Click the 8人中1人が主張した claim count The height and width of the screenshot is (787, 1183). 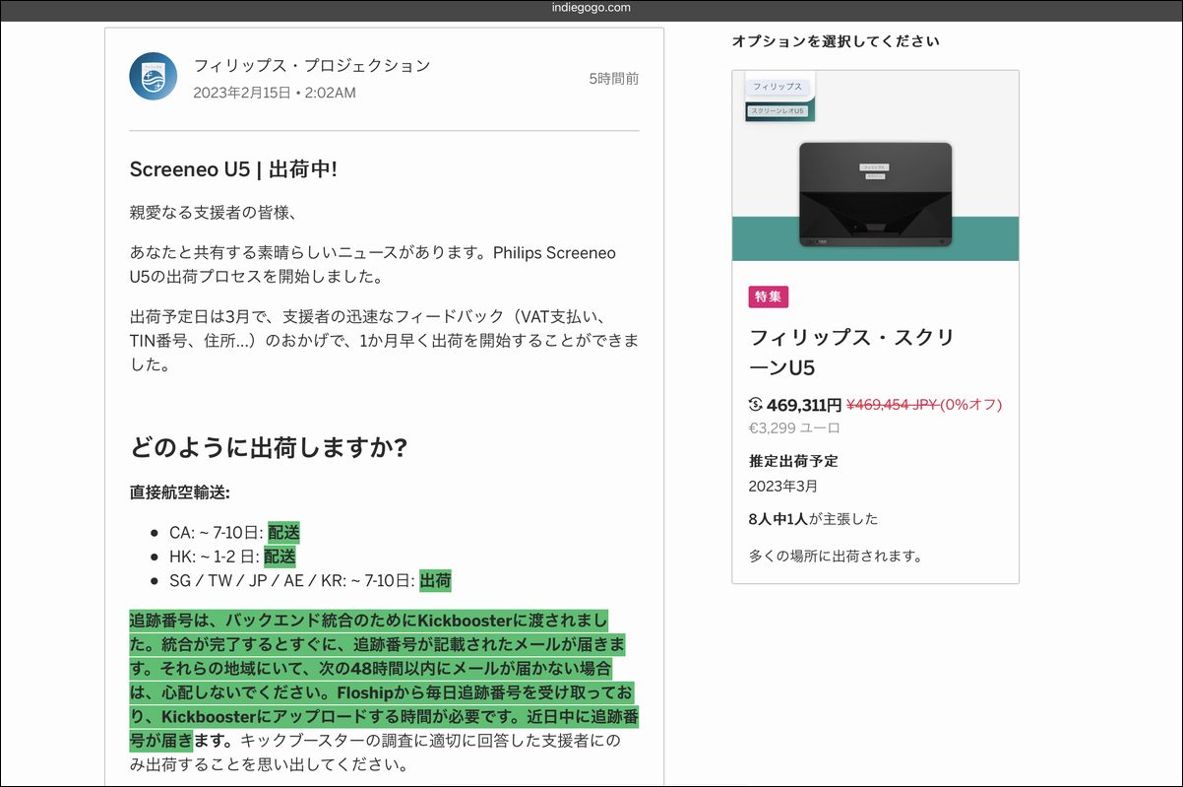813,519
